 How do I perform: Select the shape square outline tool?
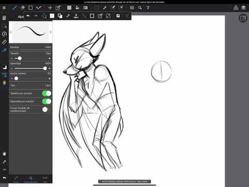pos(31,8)
